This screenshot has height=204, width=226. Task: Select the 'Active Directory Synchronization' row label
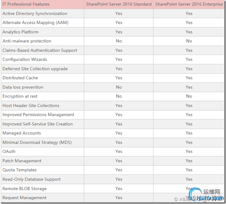(x=35, y=13)
